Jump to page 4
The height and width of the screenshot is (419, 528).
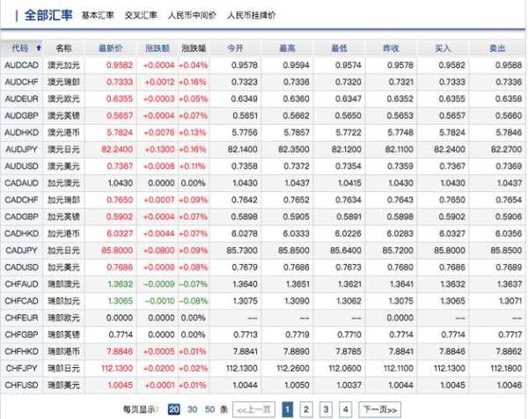pos(345,408)
